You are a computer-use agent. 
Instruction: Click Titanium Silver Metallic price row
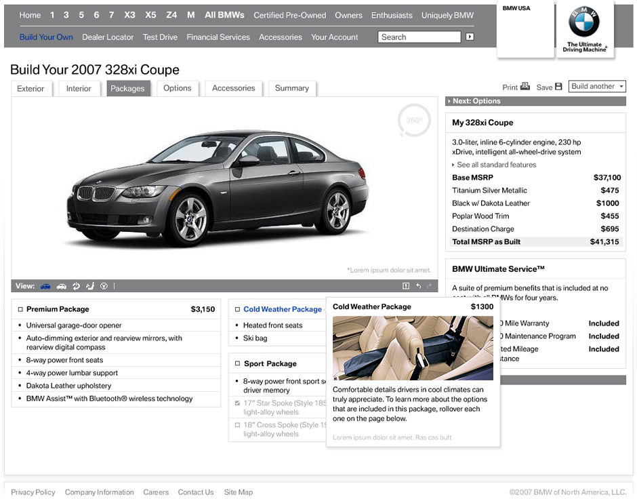[535, 190]
